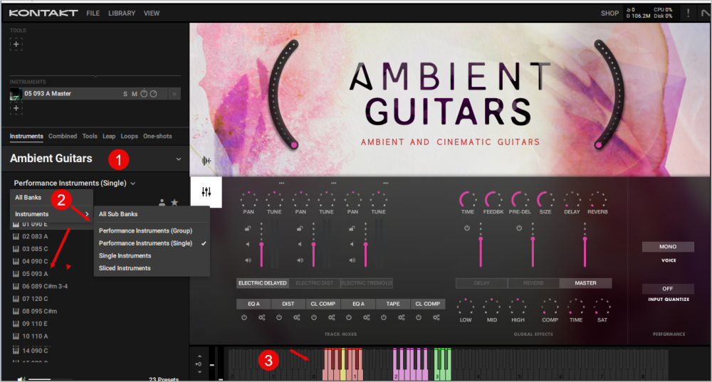Switch to the Leap tab
712x382 pixels.
click(x=109, y=136)
